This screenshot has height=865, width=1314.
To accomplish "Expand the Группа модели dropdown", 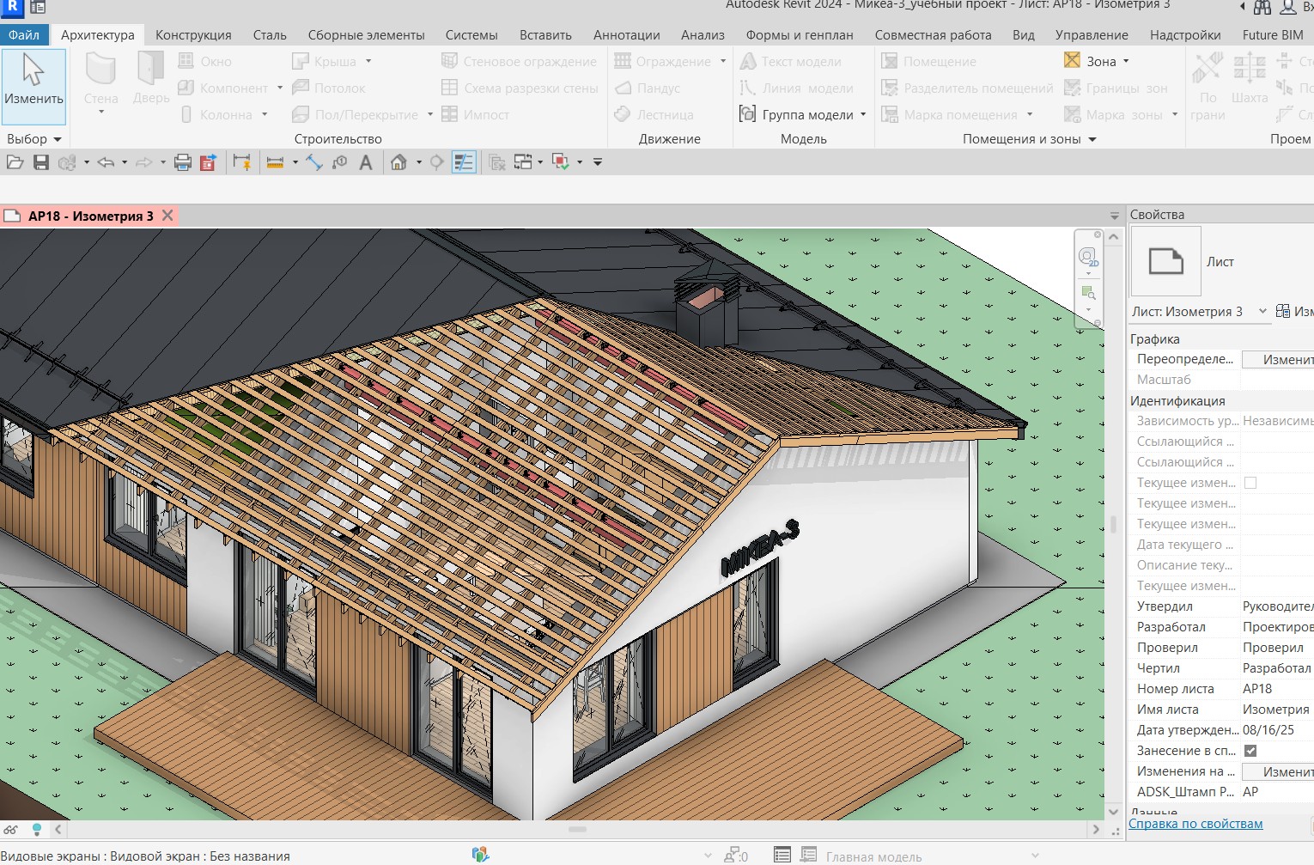I will point(863,115).
